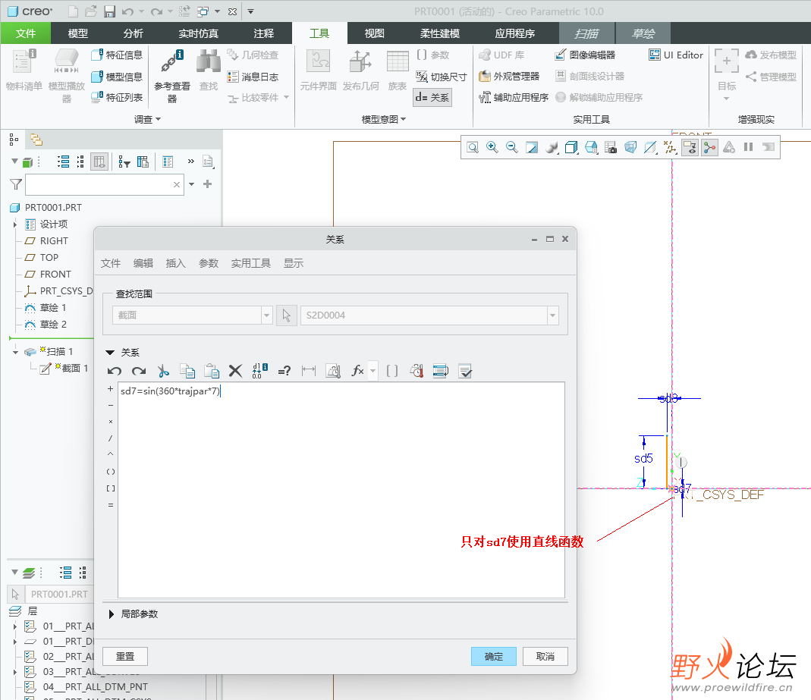Open the S2D0004 object dropdown
This screenshot has width=811, height=700.
point(553,315)
